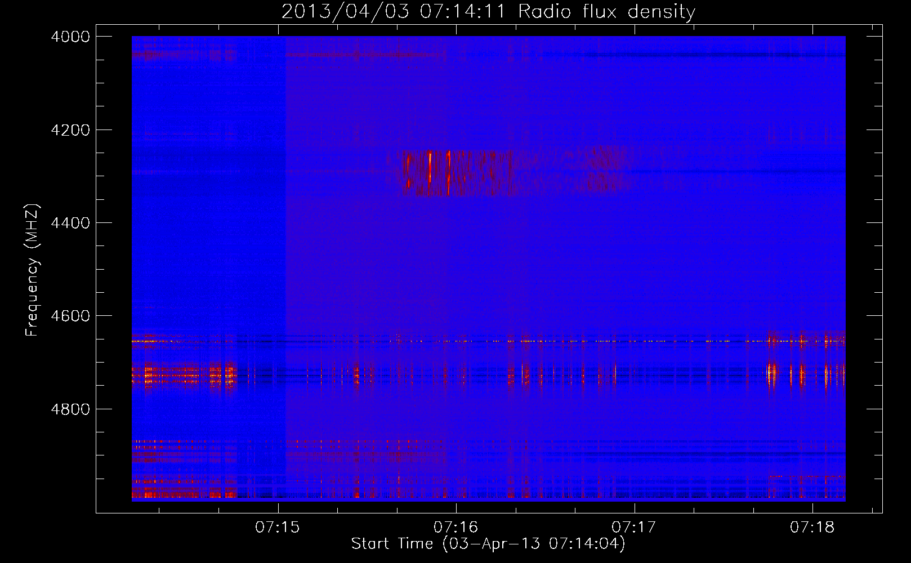Viewport: 911px width, 563px height.
Task: Click the 4600 frequency axis label
Action: (70, 316)
